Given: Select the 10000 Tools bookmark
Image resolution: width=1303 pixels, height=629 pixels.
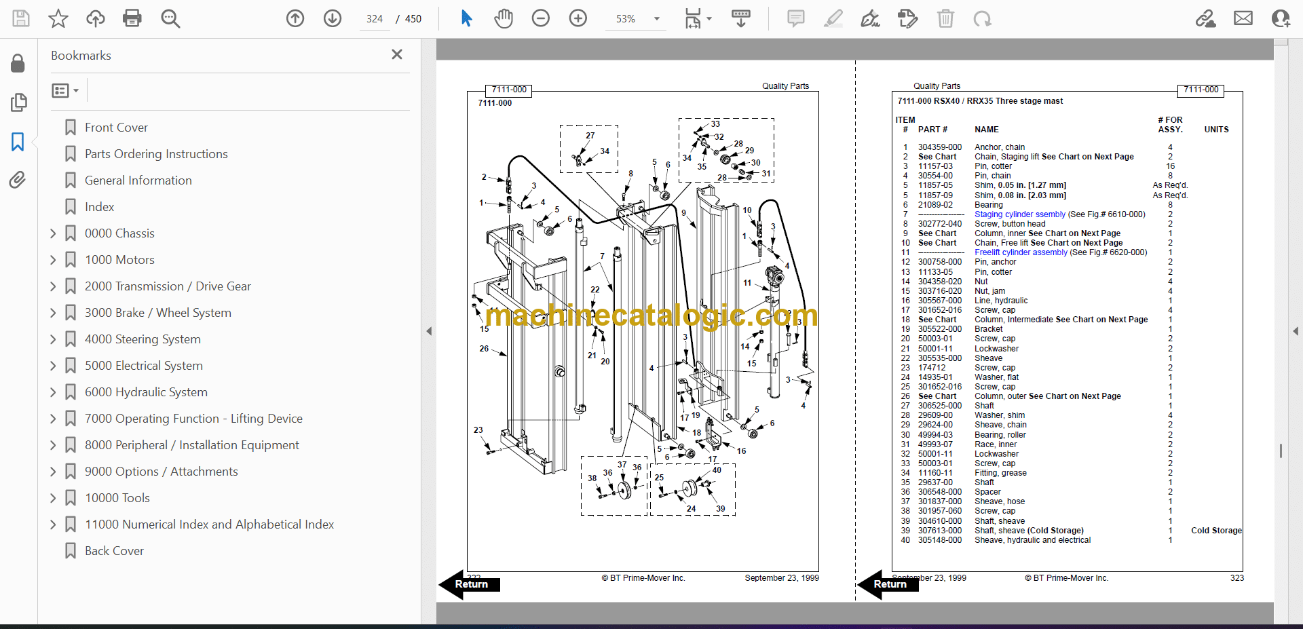Looking at the screenshot, I should pyautogui.click(x=117, y=498).
